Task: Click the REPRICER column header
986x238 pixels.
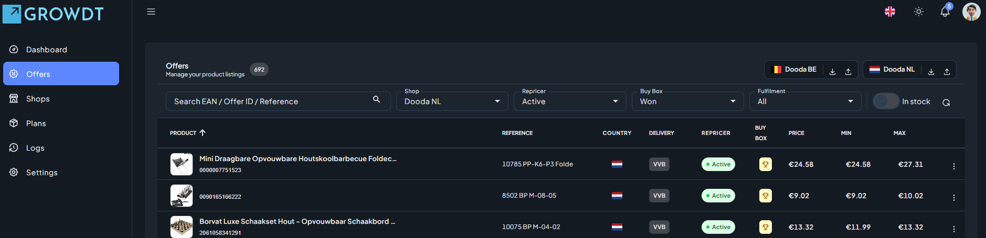Action: coord(716,133)
